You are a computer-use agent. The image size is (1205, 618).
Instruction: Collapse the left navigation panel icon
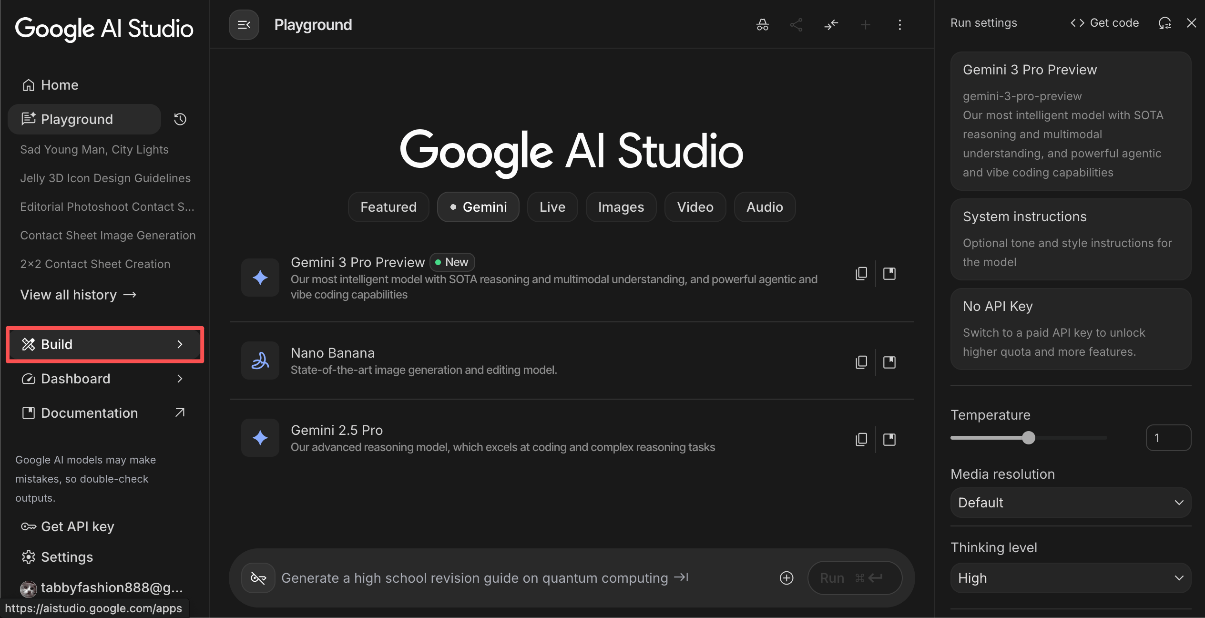pos(244,25)
